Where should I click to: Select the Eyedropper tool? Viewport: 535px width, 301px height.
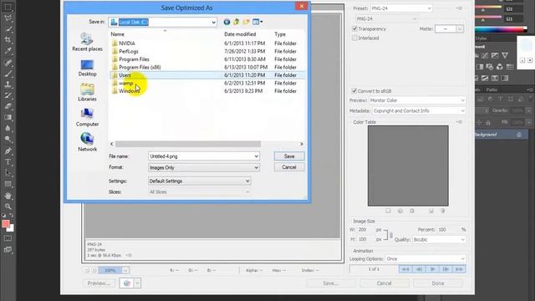pos(8,51)
